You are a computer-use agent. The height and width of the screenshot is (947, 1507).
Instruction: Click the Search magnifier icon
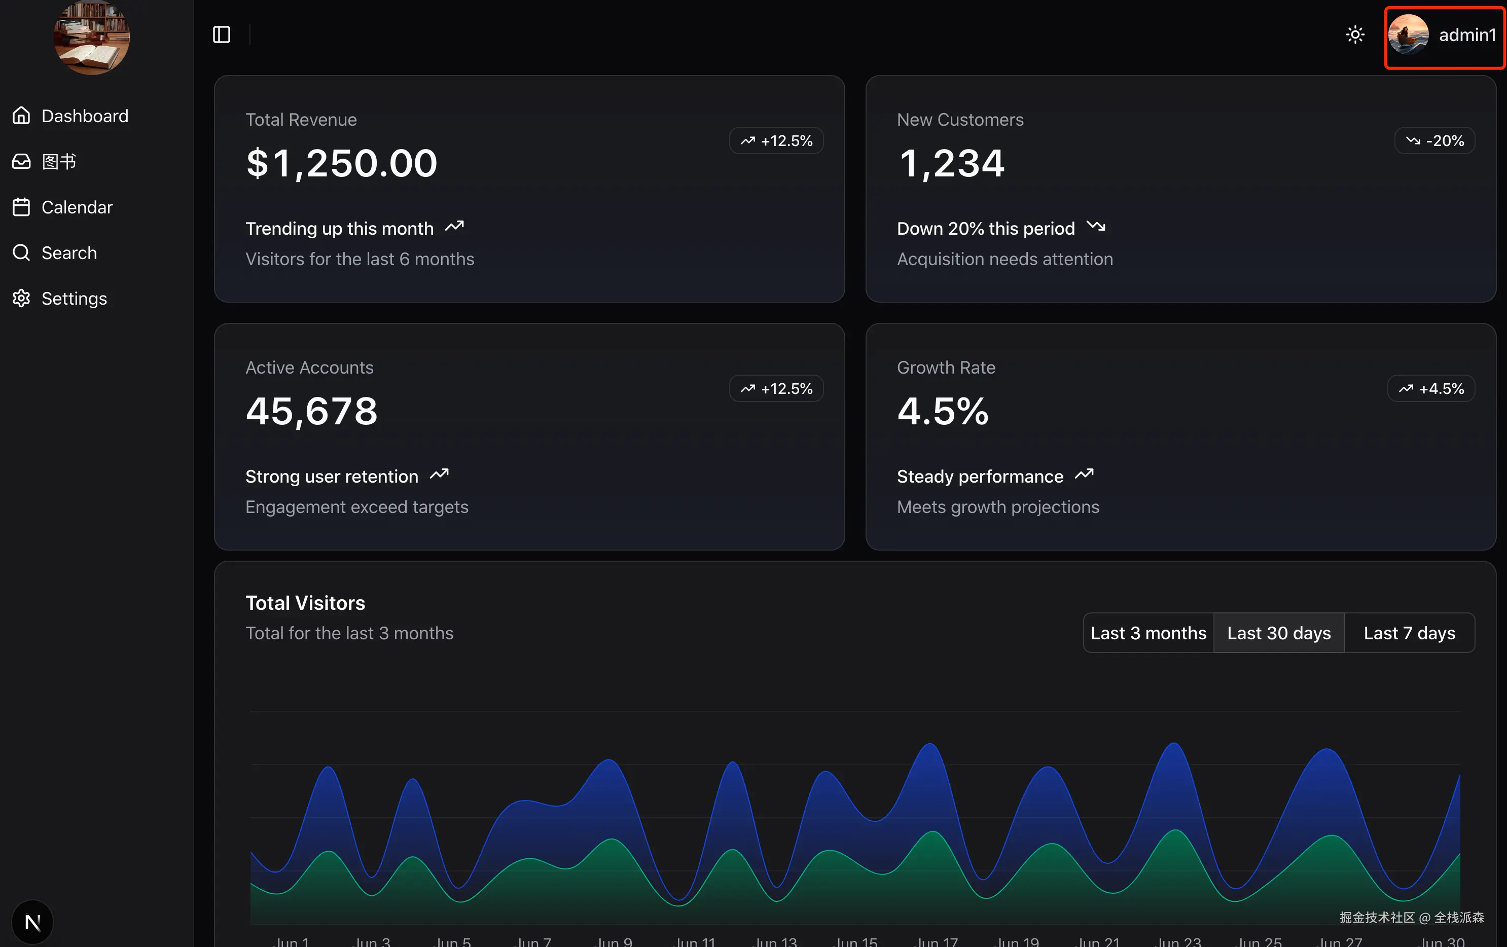point(21,252)
